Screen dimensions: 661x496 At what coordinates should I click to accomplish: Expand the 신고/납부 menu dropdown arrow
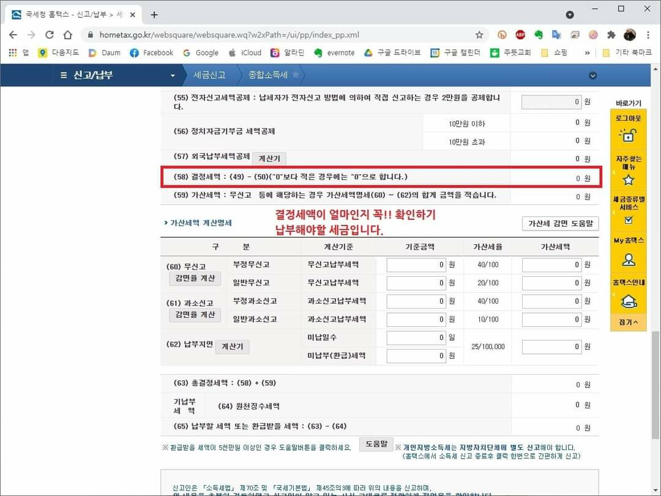pos(173,75)
